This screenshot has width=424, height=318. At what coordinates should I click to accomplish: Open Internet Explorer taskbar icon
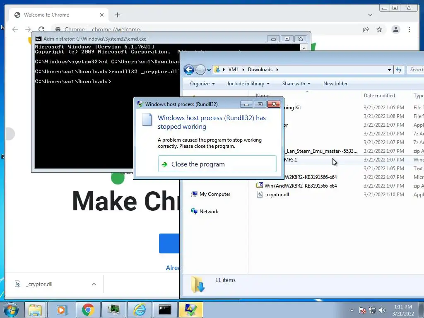[140, 310]
